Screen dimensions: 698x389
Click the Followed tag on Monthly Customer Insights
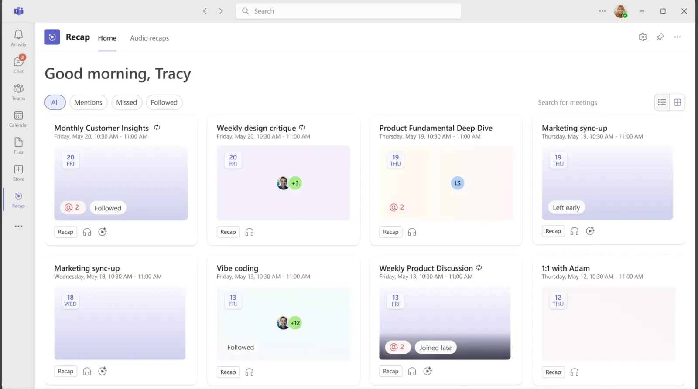coord(108,208)
